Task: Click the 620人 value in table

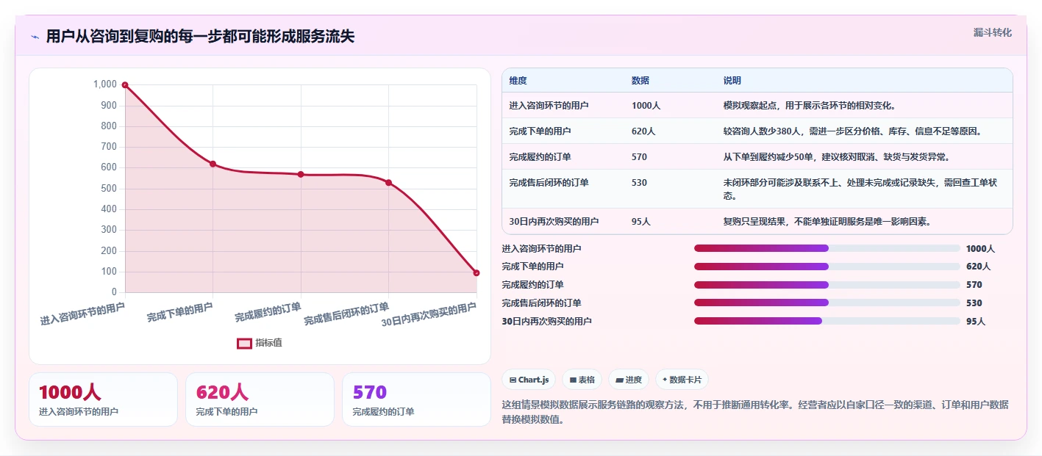Action: 643,131
